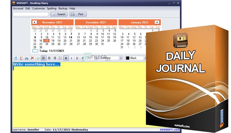Center align the text
This screenshot has height=133, width=231.
pos(49,58)
